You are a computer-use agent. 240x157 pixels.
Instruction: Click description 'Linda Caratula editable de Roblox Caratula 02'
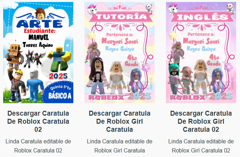[38, 146]
